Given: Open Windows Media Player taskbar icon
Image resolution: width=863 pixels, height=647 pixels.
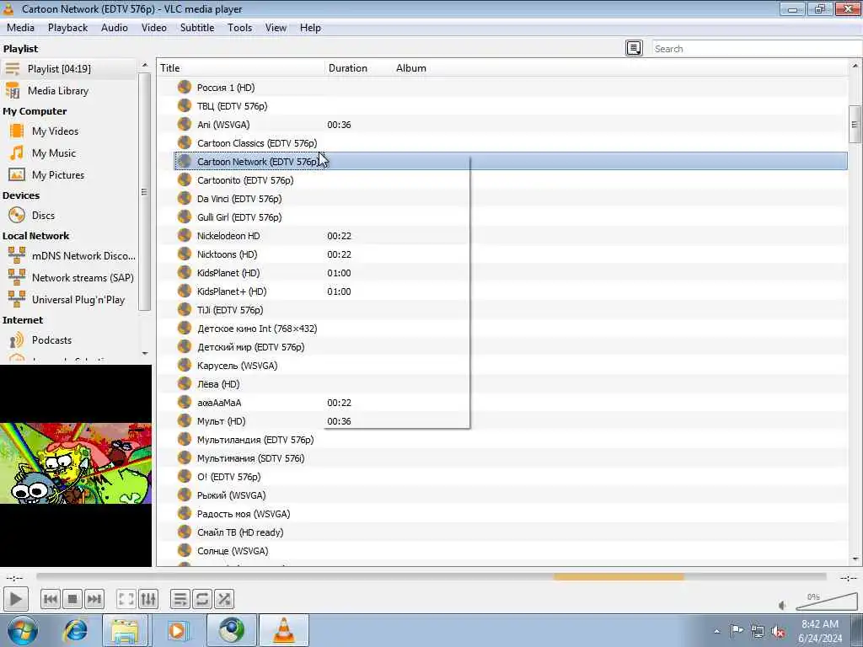Looking at the screenshot, I should point(177,630).
